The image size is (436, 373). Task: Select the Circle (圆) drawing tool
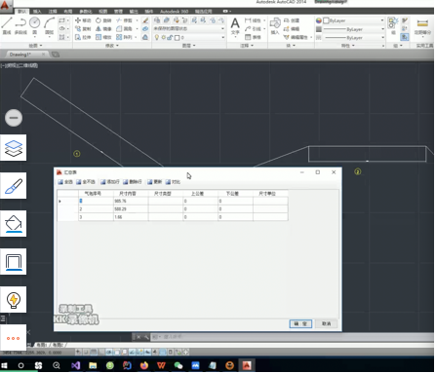coord(34,25)
